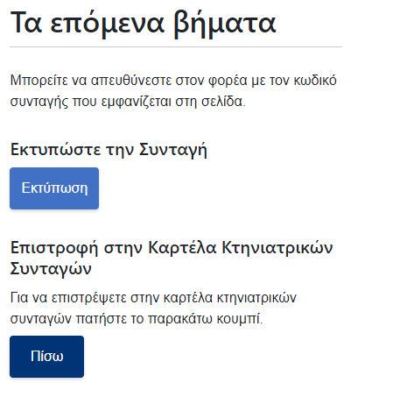Click the horizontal divider under the main title

point(176,46)
